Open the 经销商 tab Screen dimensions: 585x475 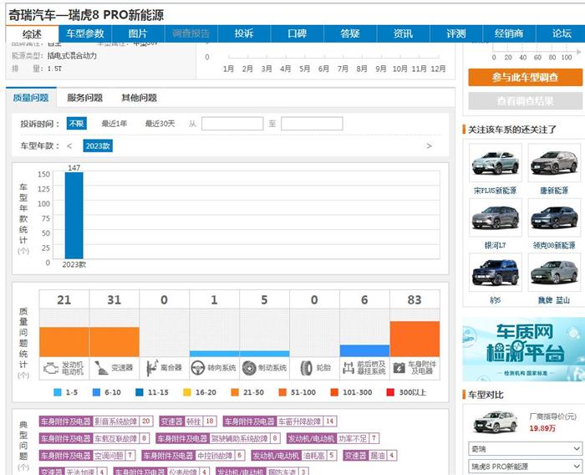[x=509, y=33]
